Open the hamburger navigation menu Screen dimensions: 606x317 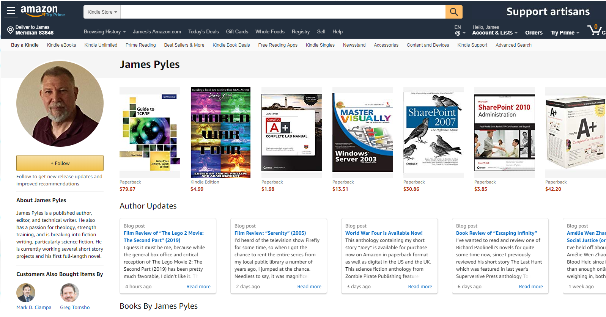(11, 11)
